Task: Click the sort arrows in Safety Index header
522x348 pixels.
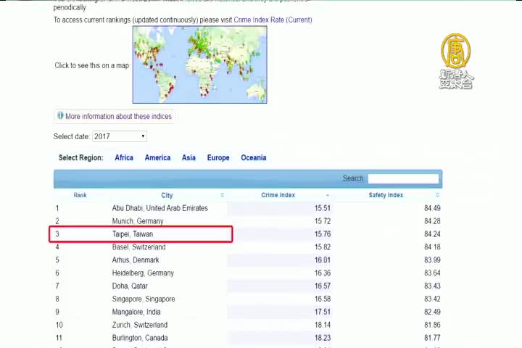Action: click(437, 195)
